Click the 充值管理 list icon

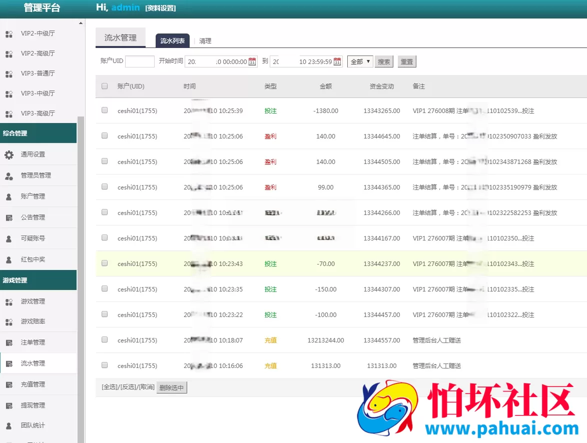click(9, 384)
